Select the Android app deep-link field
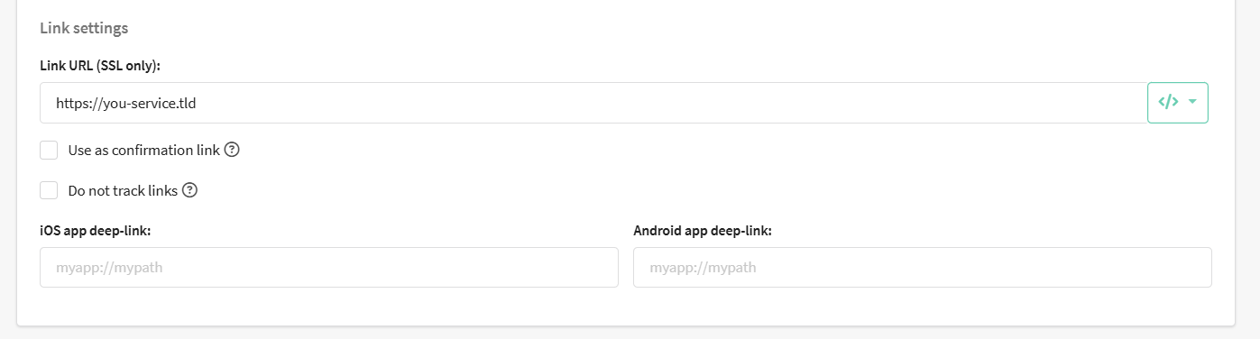The width and height of the screenshot is (1260, 339). pos(923,268)
